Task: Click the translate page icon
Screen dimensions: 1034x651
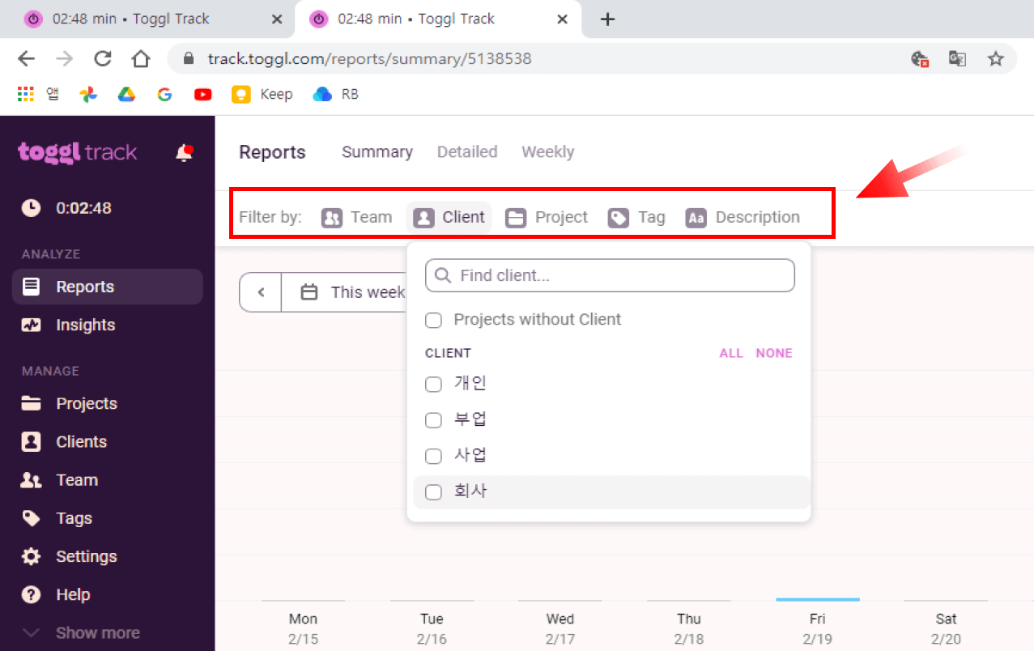Action: [958, 58]
